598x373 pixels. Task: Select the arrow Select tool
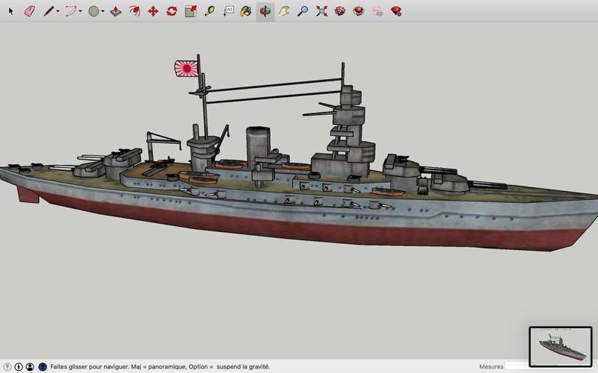(x=10, y=11)
